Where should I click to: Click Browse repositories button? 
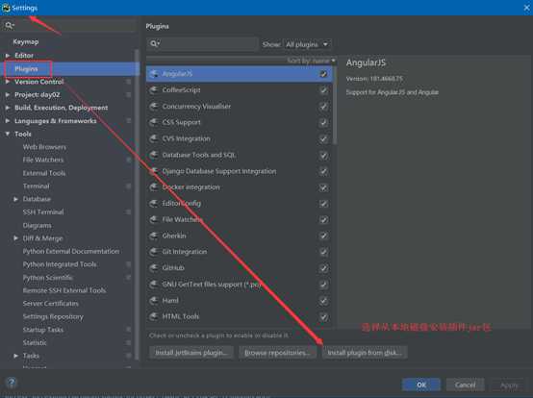coord(277,353)
